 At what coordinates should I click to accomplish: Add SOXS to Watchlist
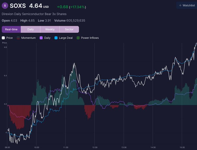point(187,5)
